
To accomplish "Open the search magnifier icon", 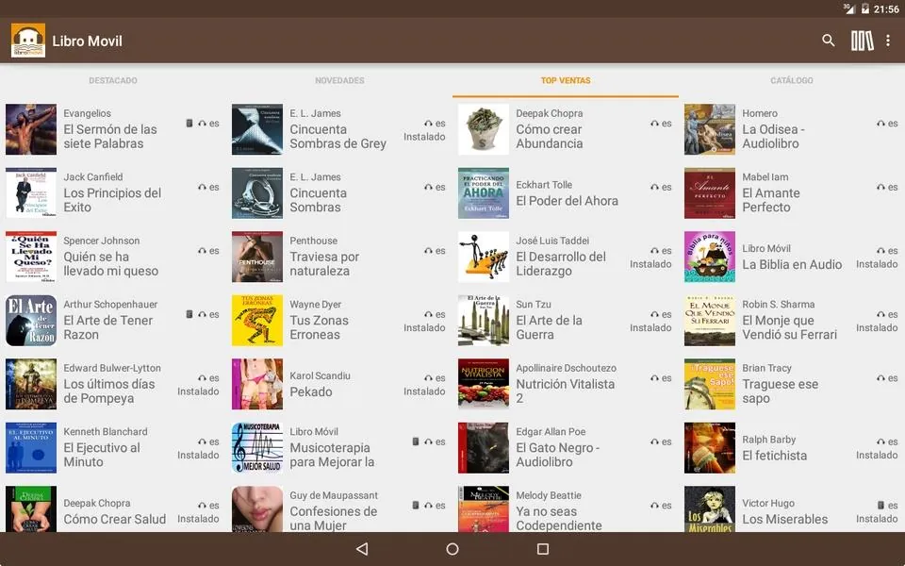I will (829, 41).
